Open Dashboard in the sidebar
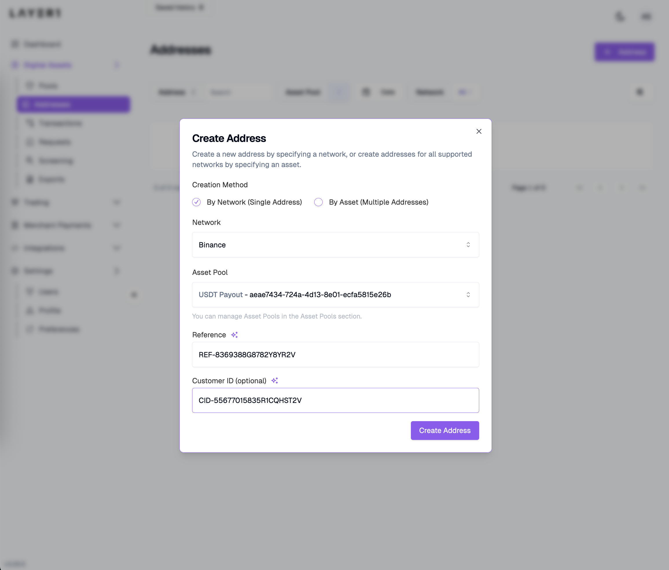The image size is (669, 570). tap(42, 44)
